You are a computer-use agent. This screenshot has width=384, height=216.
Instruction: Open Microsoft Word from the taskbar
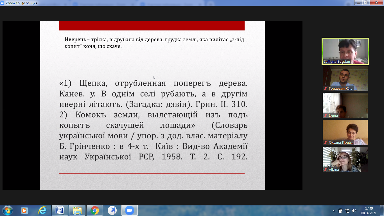[60, 210]
